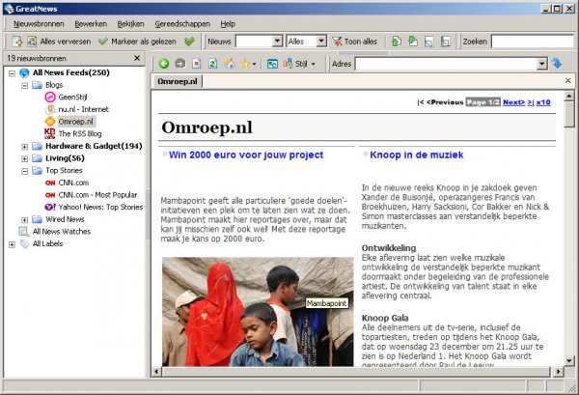Viewport: 579px width, 395px height.
Task: Click vertical scrollbar down arrow
Action: (x=569, y=360)
